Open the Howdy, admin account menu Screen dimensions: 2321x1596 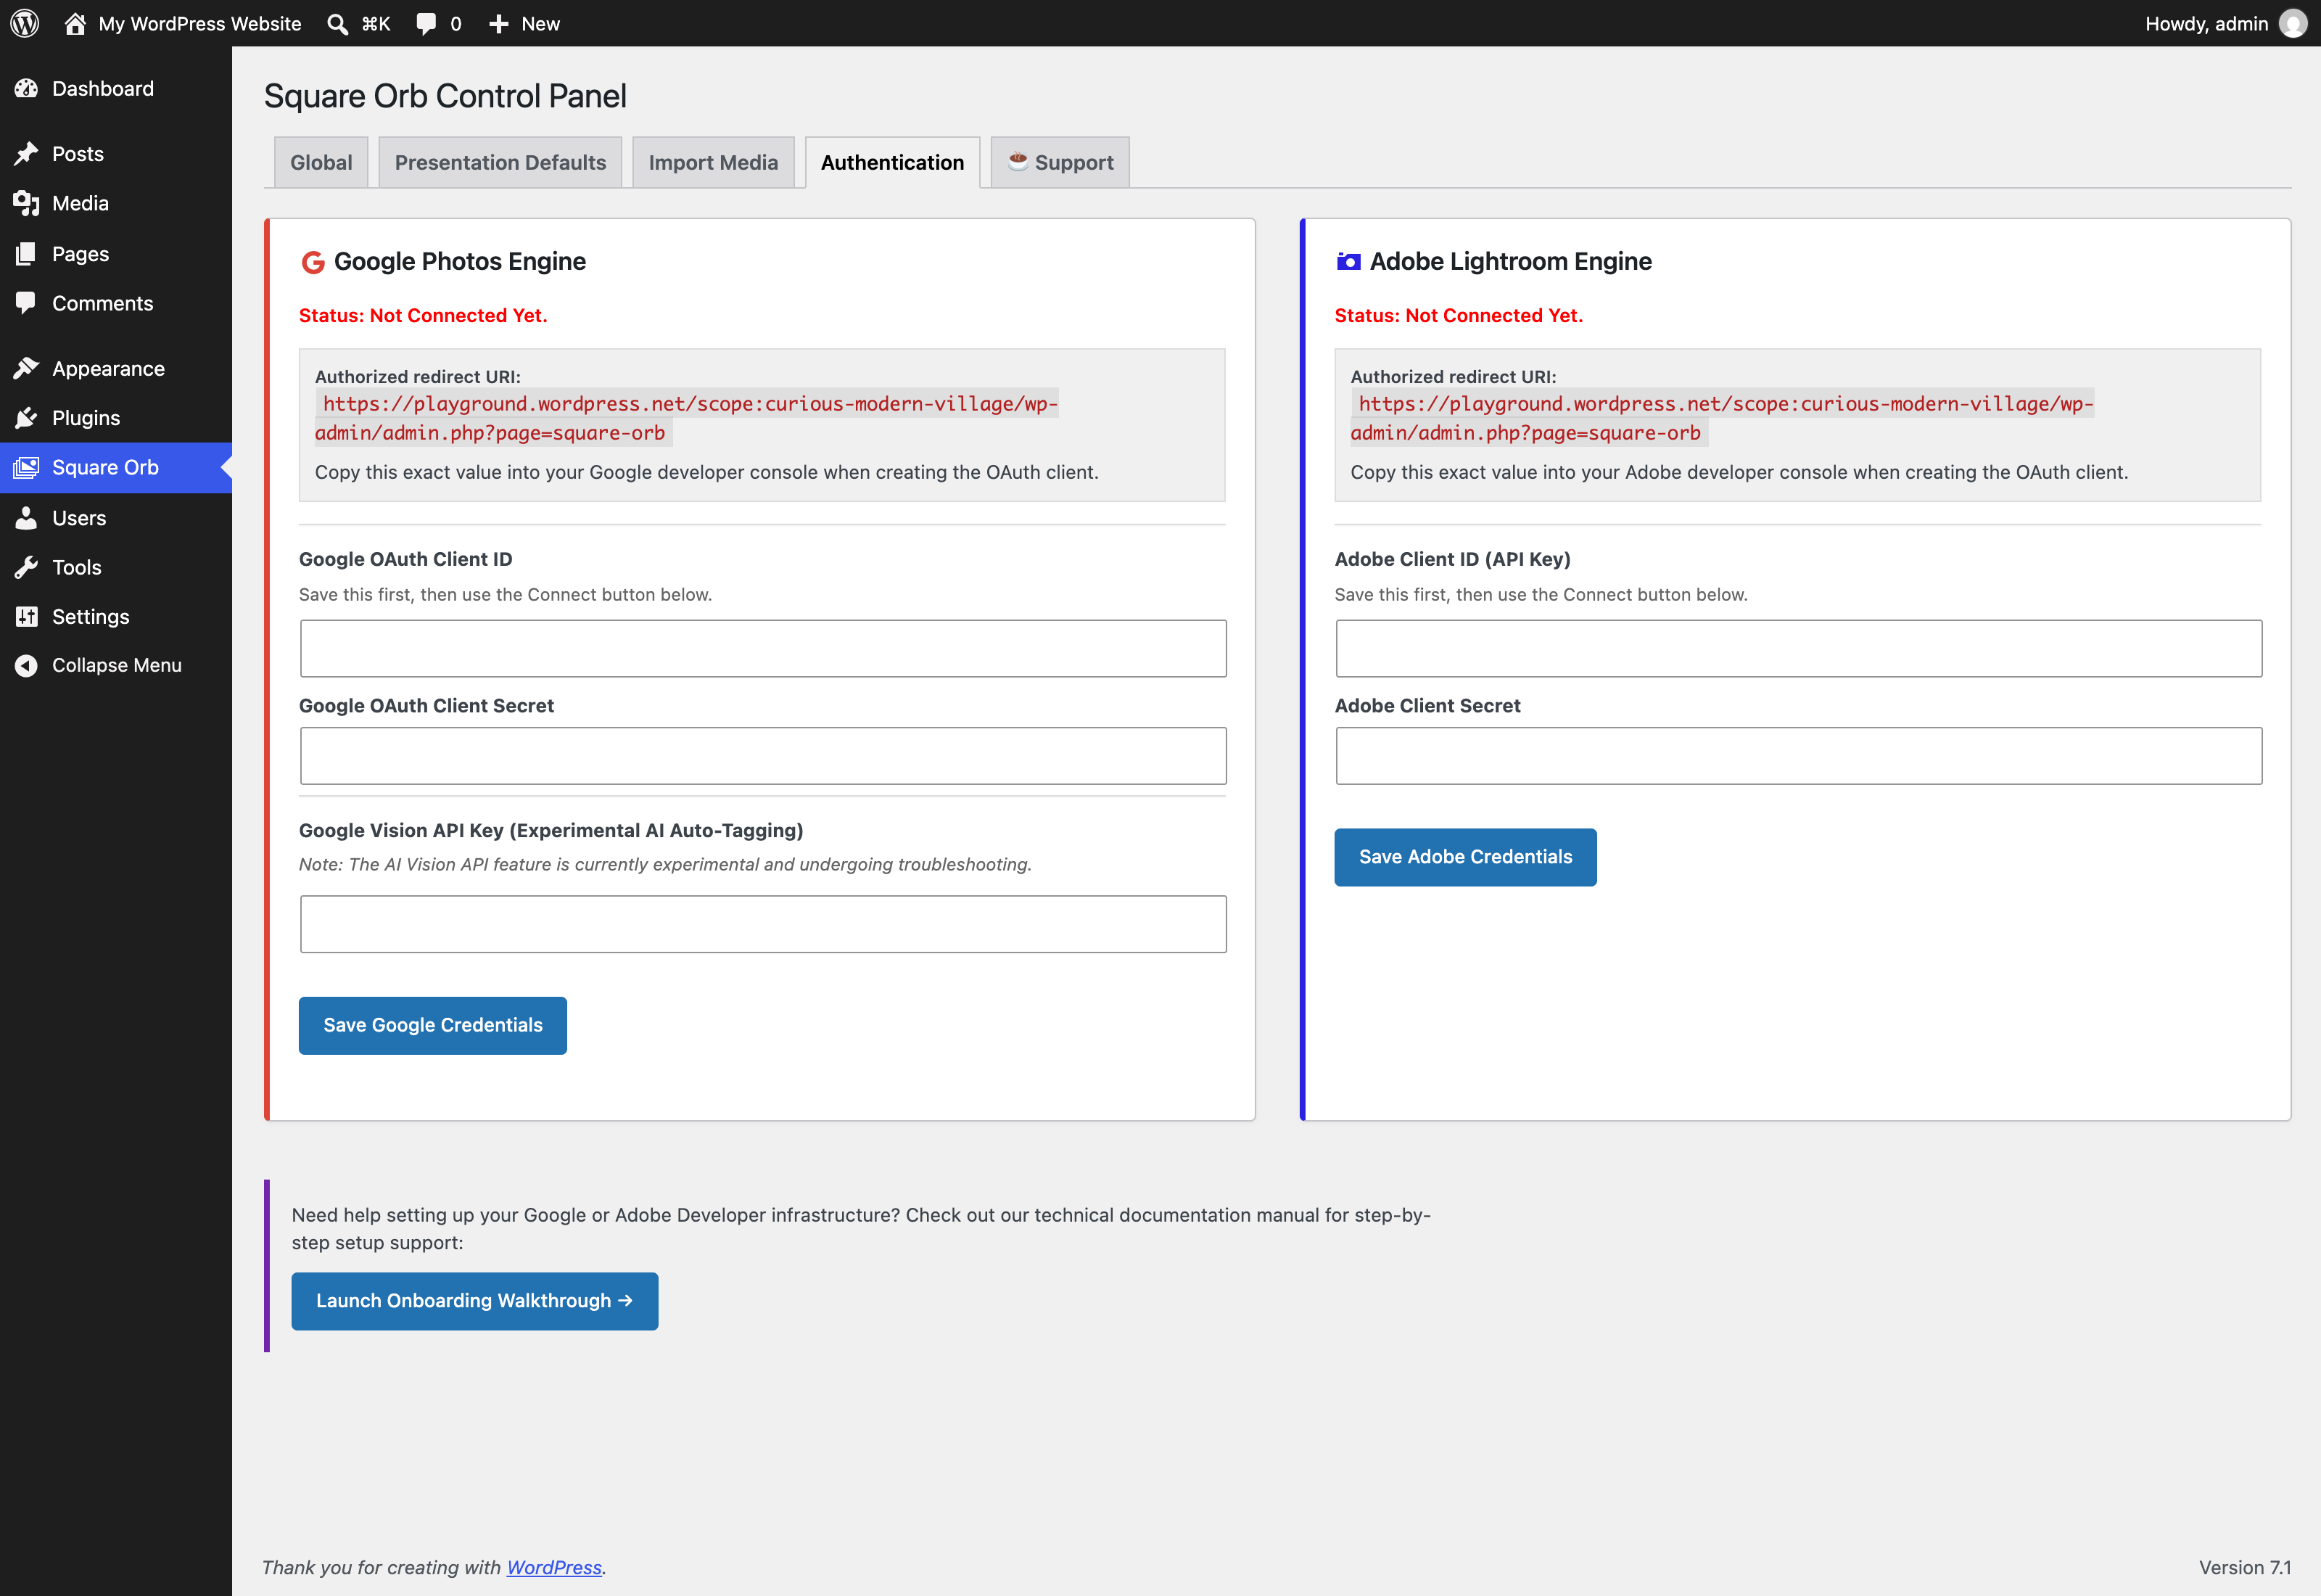coord(2226,23)
